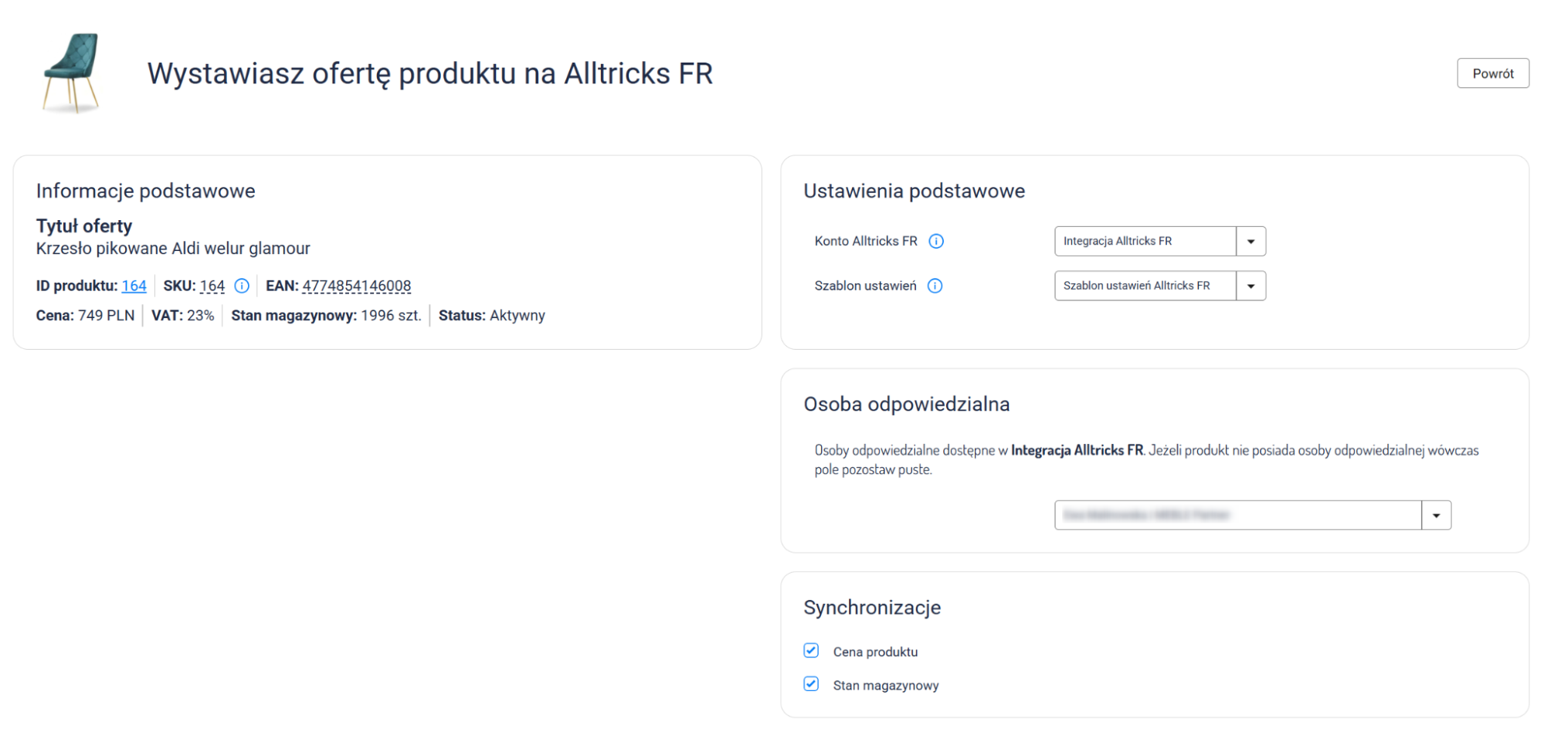Click the offer title Krzesło pikowane Aldi
Screen dimensions: 1544x732
[x=173, y=249]
